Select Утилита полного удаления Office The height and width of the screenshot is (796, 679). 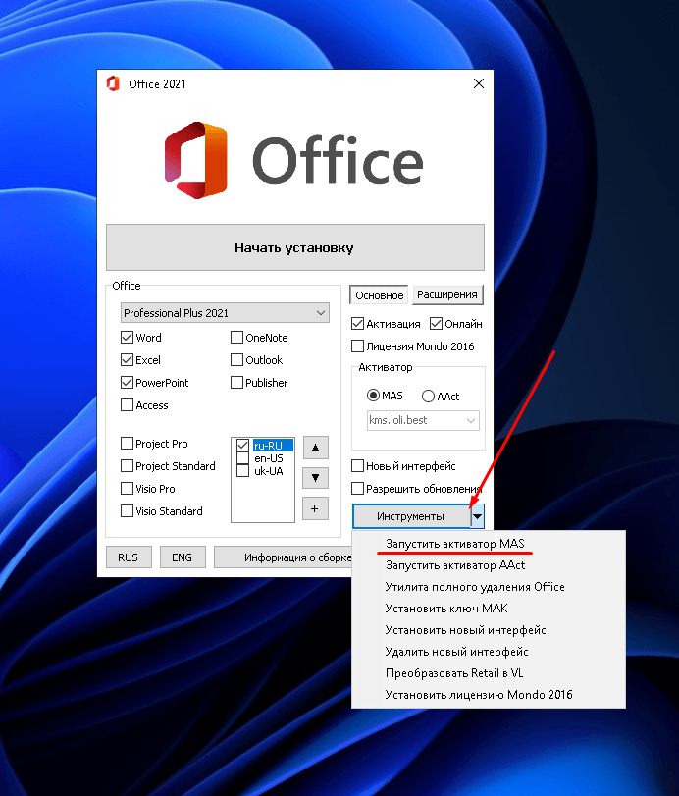coord(475,587)
